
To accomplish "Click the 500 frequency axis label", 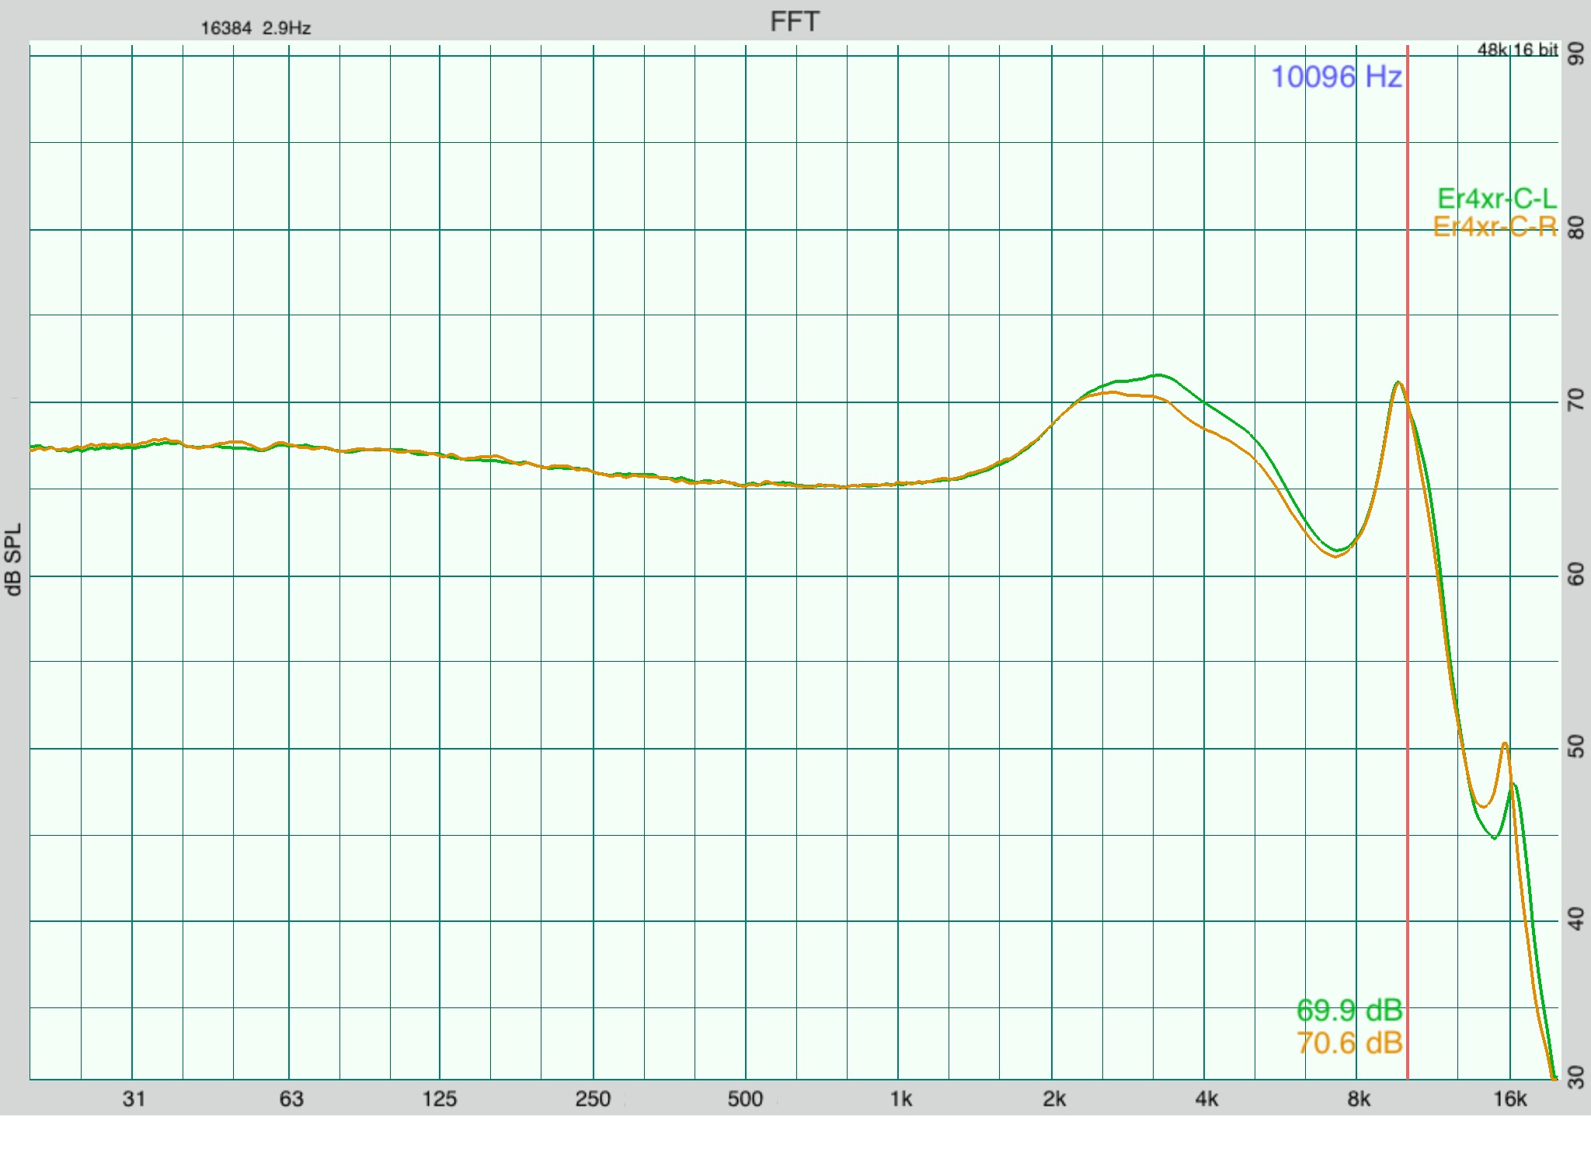I will pyautogui.click(x=745, y=1099).
